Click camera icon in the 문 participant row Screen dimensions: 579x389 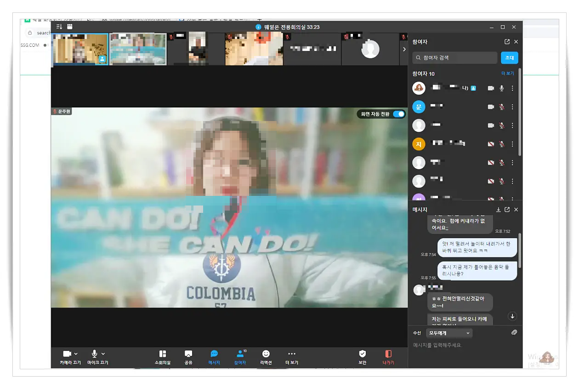[491, 107]
